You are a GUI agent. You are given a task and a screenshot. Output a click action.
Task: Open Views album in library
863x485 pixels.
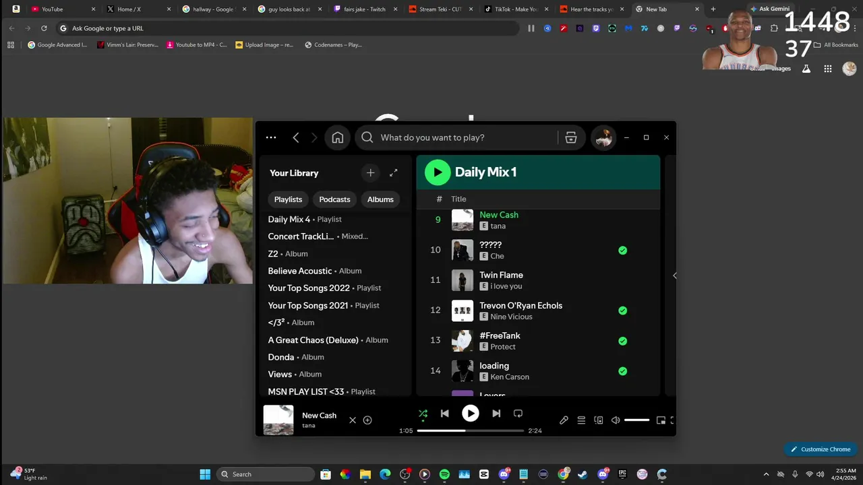[295, 375]
